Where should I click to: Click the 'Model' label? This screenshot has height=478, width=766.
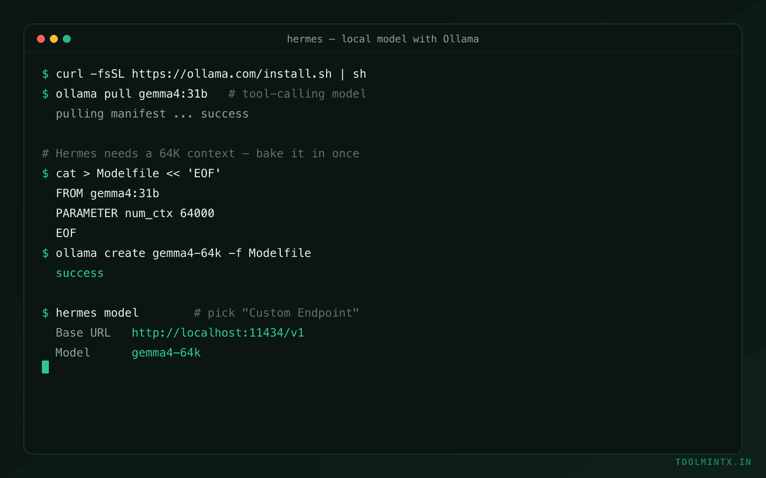coord(73,353)
